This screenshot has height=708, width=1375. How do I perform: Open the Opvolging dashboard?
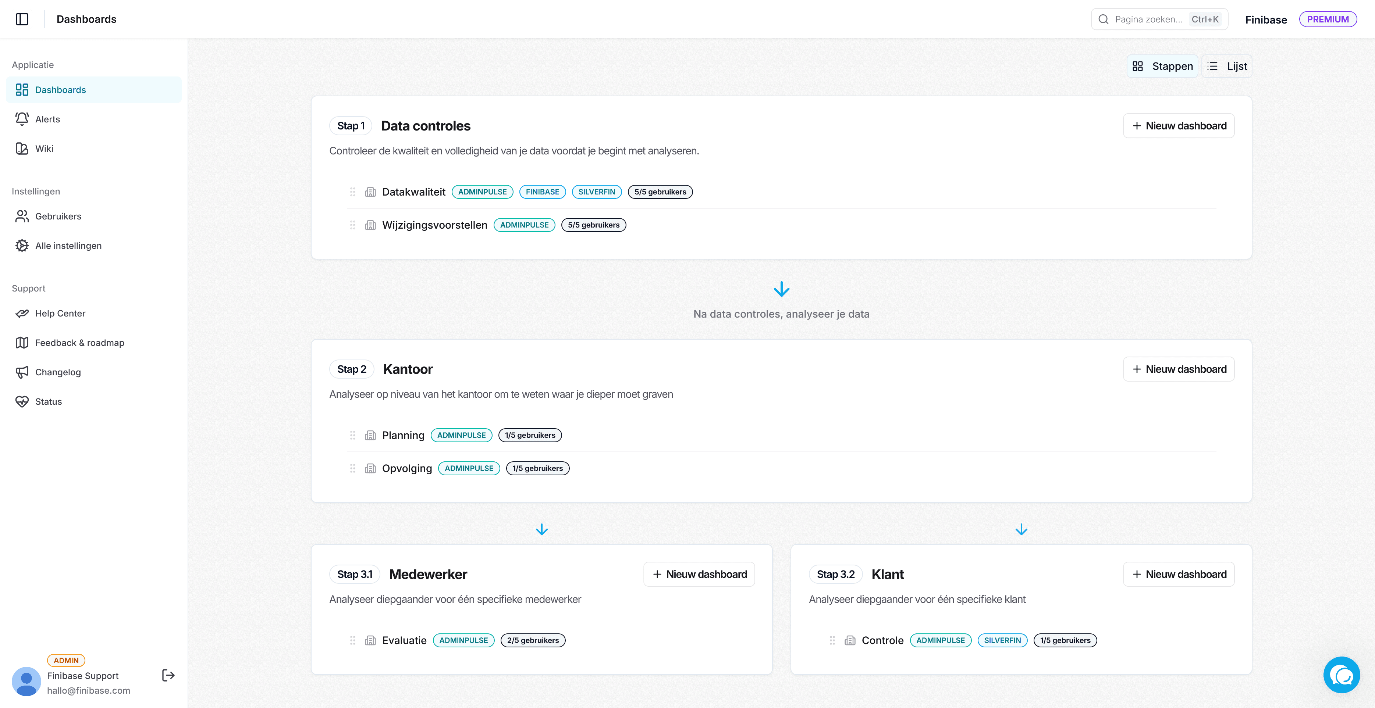click(x=407, y=468)
